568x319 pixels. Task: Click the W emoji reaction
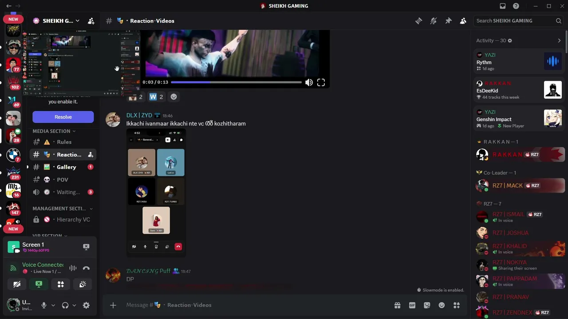(157, 97)
